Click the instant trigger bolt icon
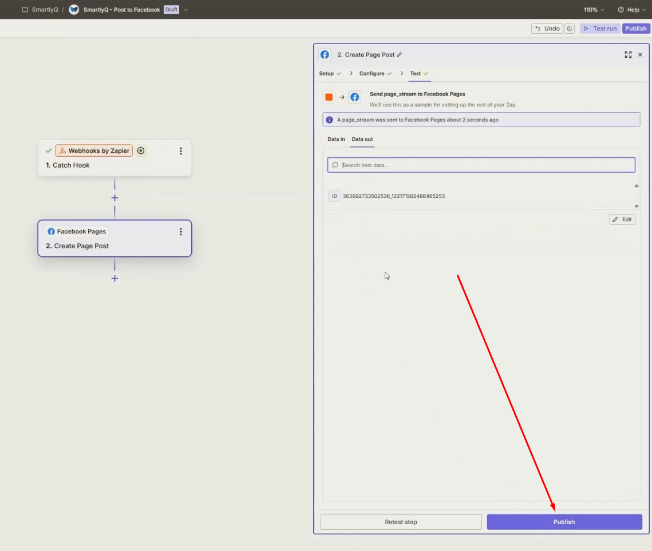Image resolution: width=652 pixels, height=551 pixels. point(141,150)
